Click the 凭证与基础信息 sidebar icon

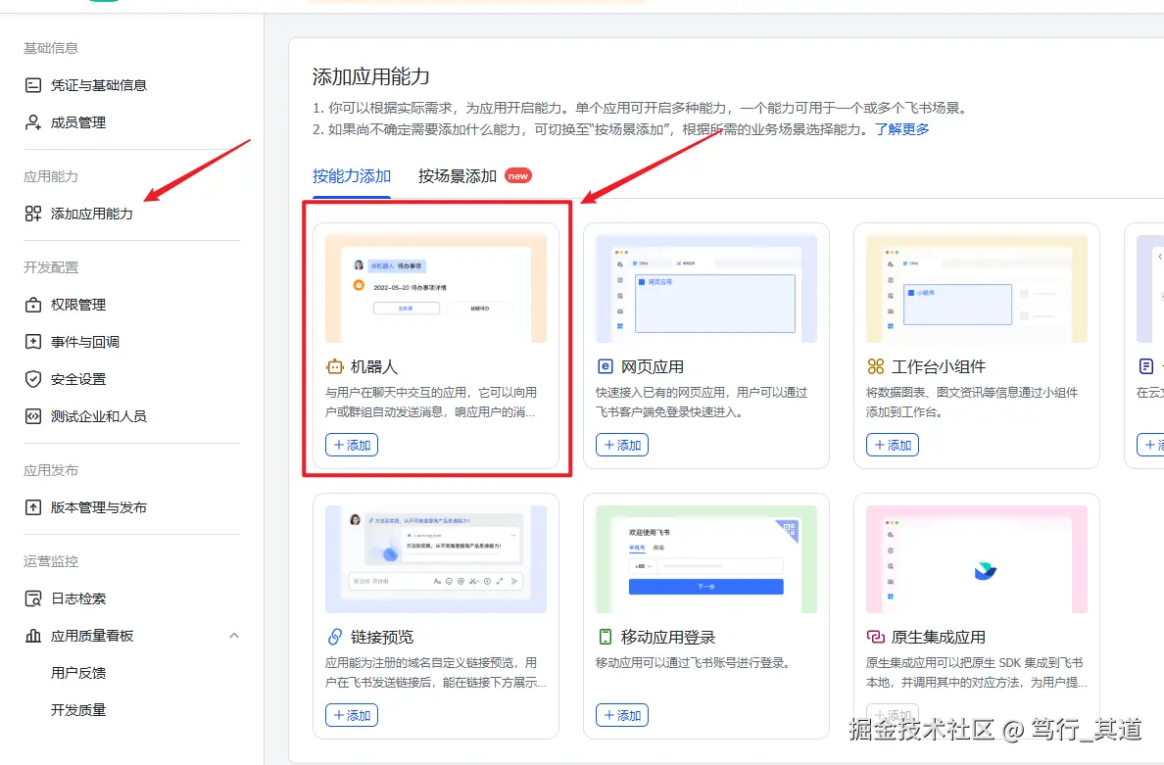[x=33, y=85]
